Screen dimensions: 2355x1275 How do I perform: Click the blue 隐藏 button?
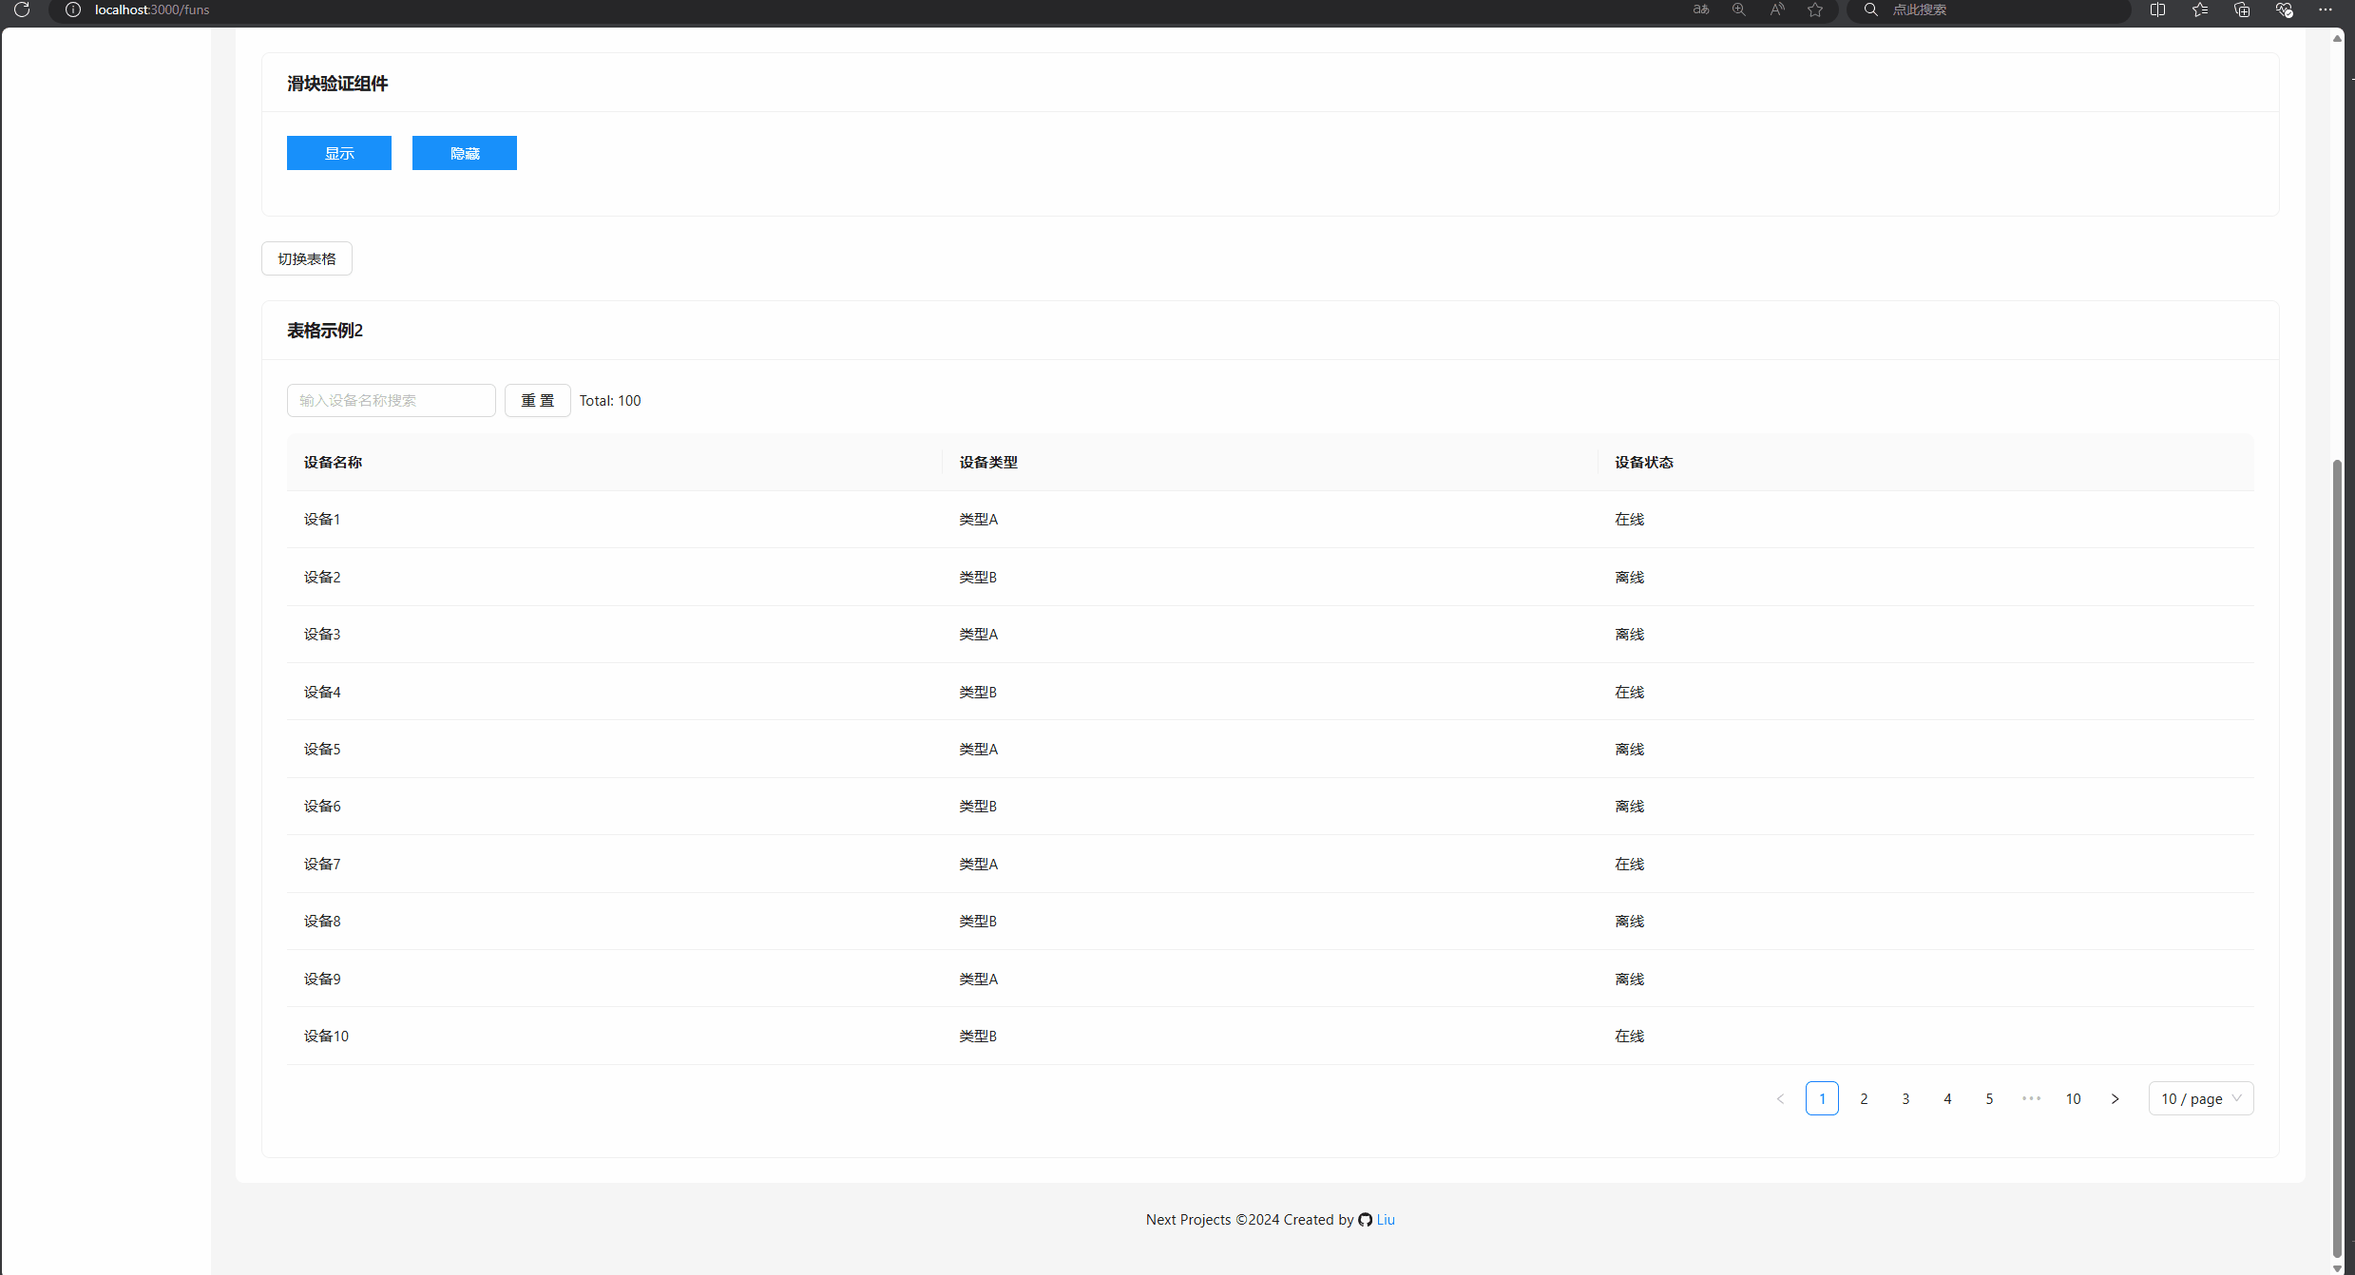(x=465, y=153)
